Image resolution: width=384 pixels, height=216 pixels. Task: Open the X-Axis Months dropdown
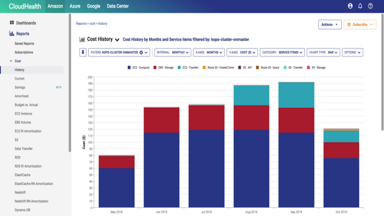tap(209, 52)
